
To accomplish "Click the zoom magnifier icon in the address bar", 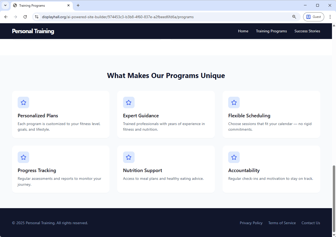I will (x=294, y=17).
